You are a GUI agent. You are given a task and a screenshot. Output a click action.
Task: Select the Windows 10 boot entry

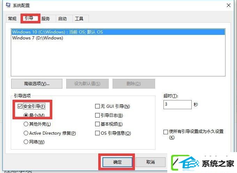pos(118,32)
